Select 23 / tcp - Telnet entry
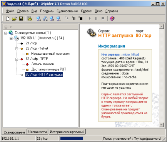 click(x=37, y=49)
